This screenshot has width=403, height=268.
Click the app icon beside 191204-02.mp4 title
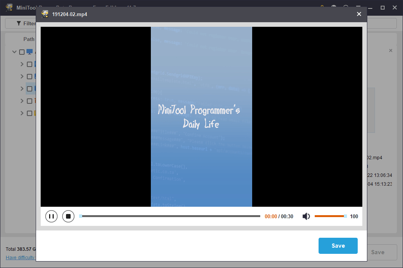(45, 14)
